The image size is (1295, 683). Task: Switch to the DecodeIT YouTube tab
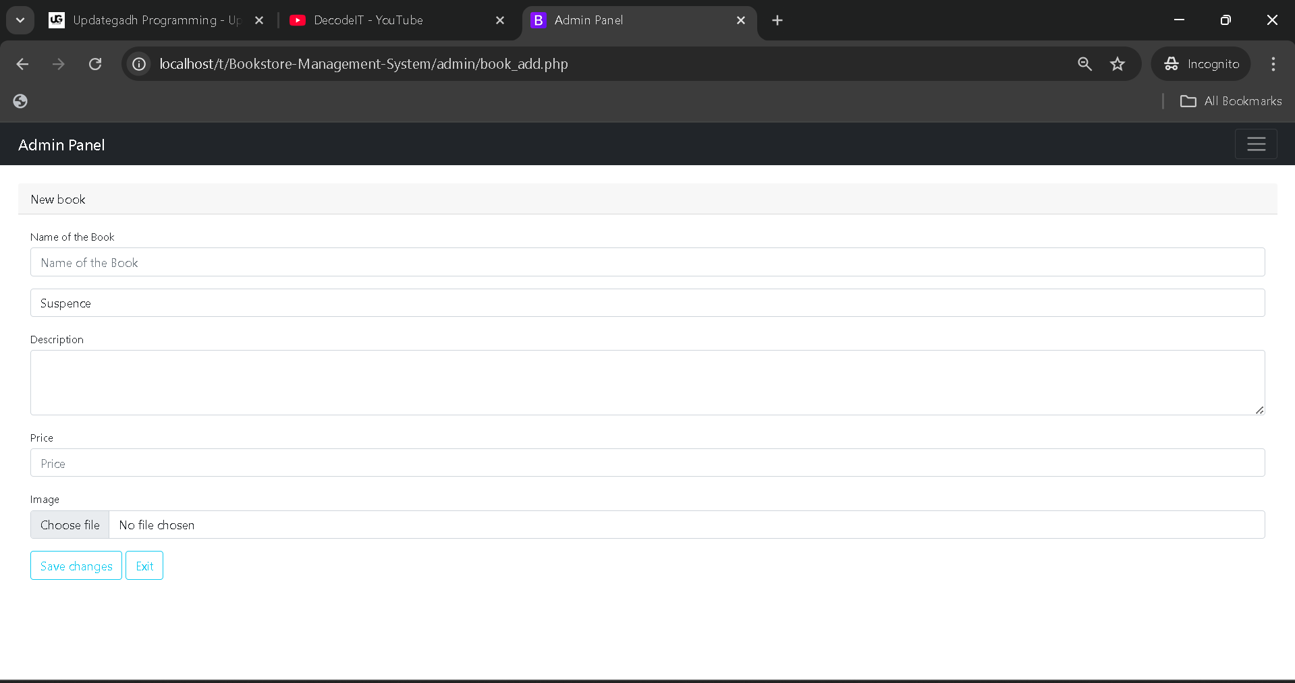click(x=391, y=20)
